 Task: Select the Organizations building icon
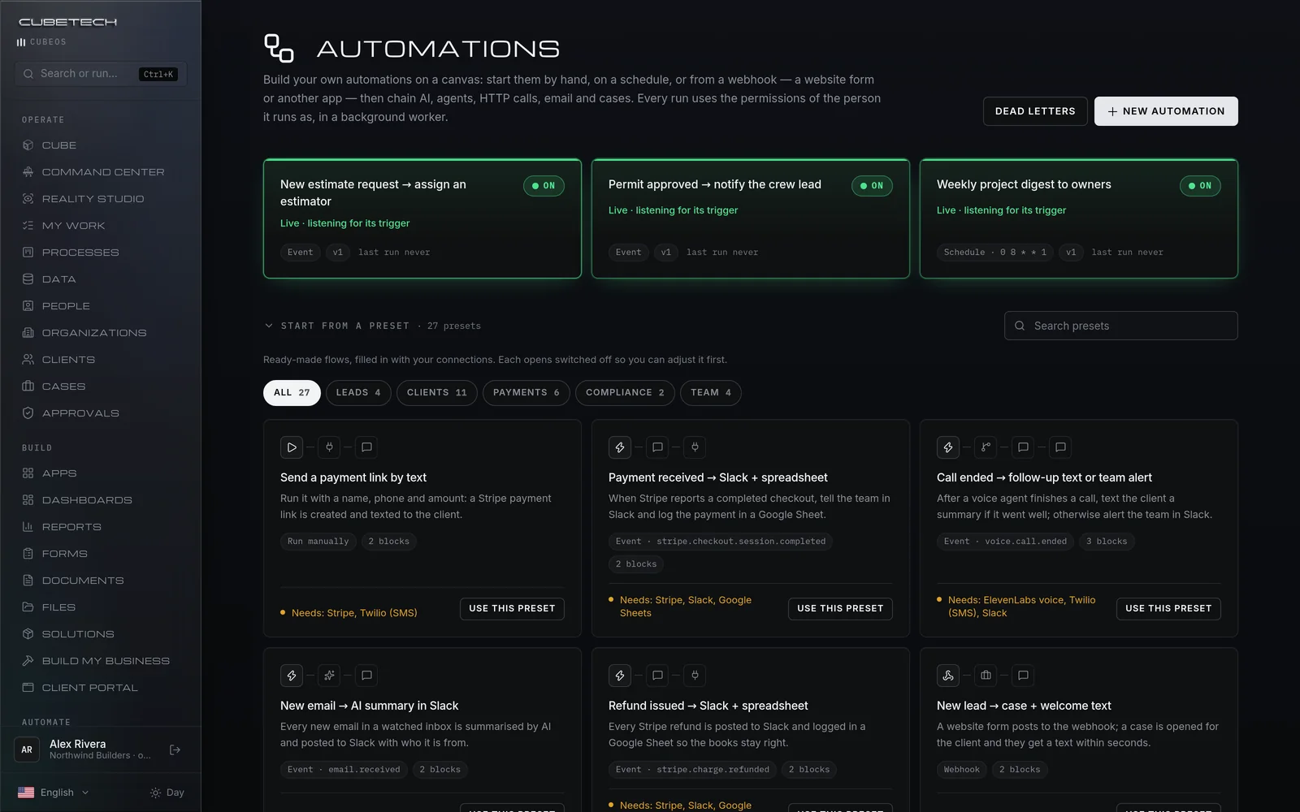28,333
